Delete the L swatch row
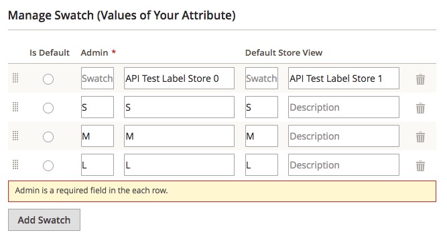Screen dimensions: 447x245 click(420, 166)
